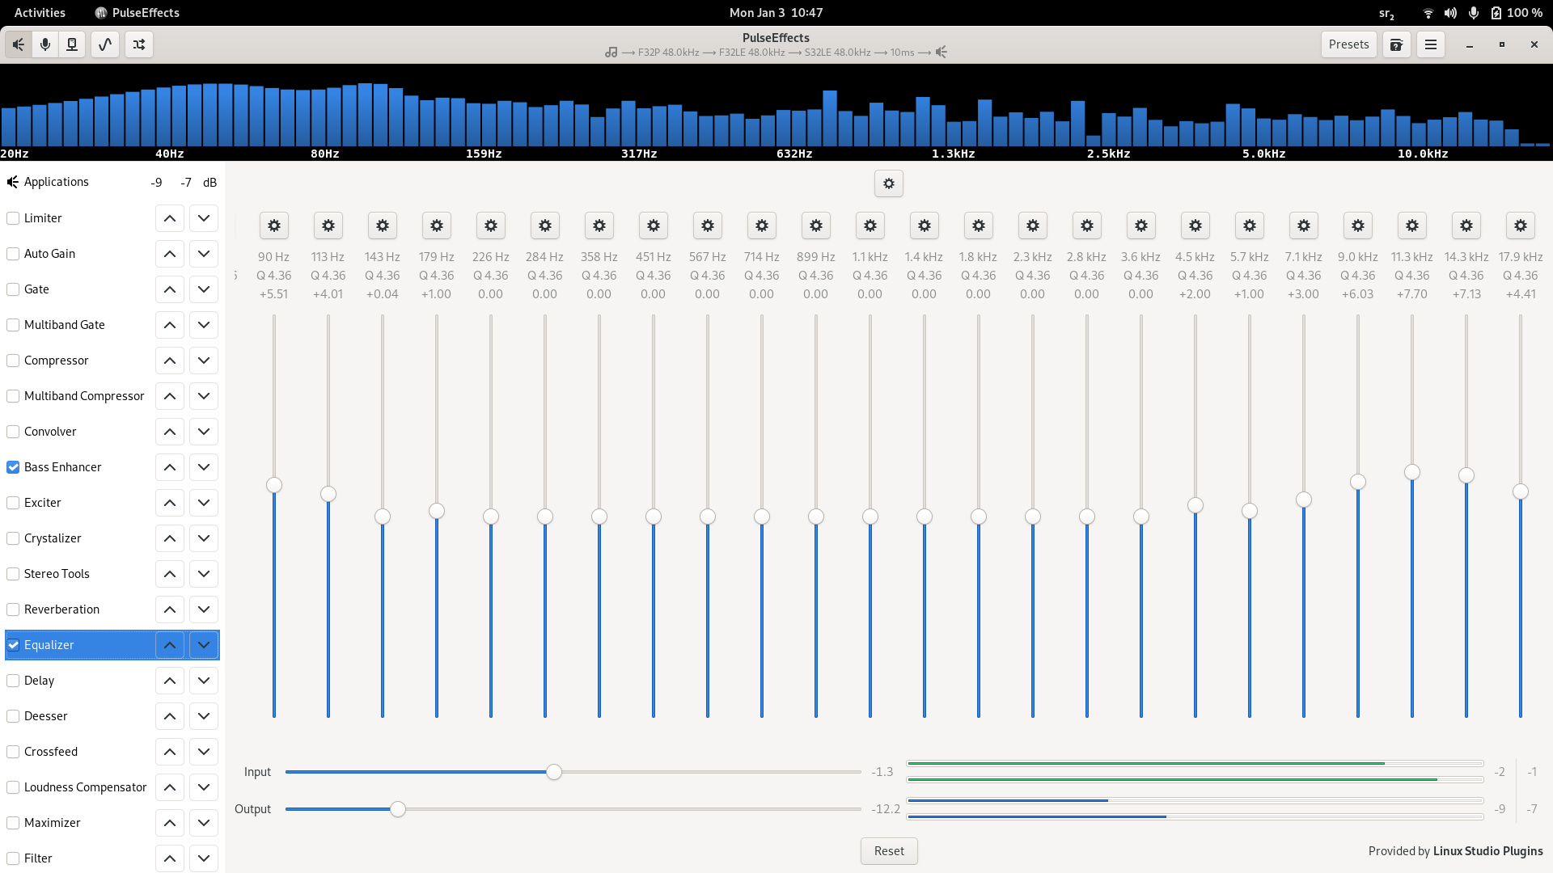Image resolution: width=1553 pixels, height=873 pixels.
Task: Click the sine wave test signal icon
Action: (x=105, y=44)
